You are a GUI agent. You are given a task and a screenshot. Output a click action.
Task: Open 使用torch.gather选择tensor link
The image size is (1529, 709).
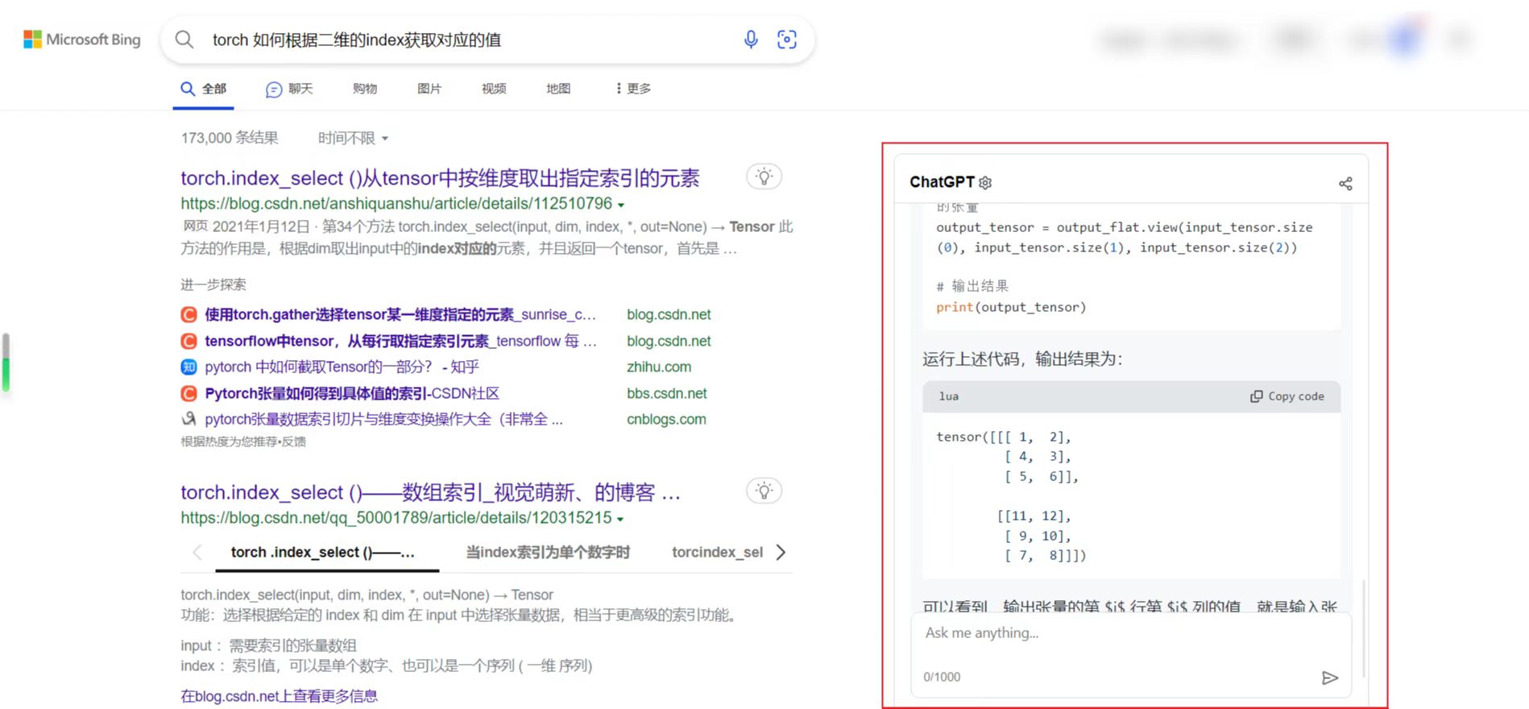pos(400,314)
